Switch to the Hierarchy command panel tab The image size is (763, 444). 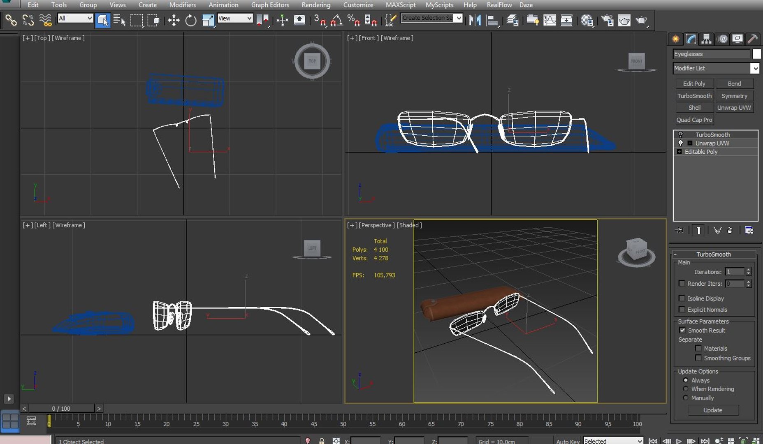pos(706,39)
